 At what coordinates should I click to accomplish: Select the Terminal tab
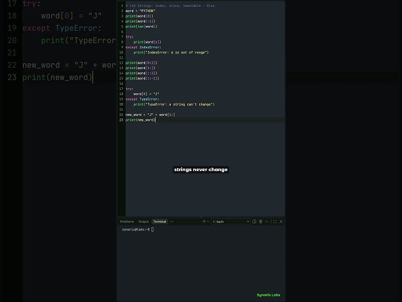coord(160,221)
